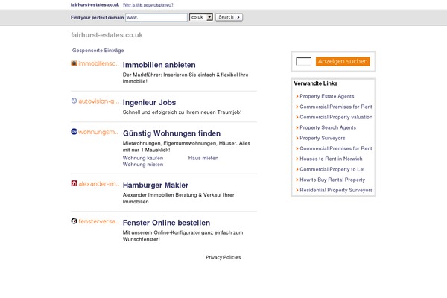Open the alexander-im.. orange domain link

99,184
